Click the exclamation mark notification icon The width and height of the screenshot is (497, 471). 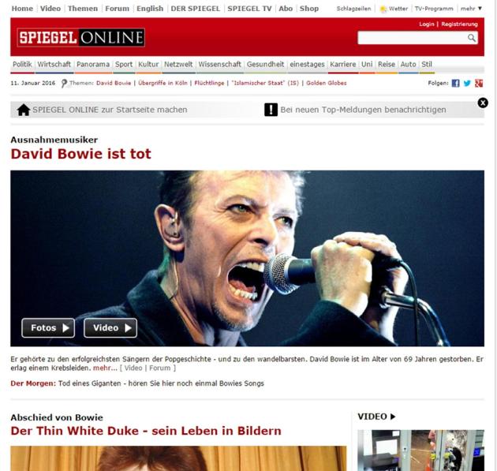(x=271, y=110)
